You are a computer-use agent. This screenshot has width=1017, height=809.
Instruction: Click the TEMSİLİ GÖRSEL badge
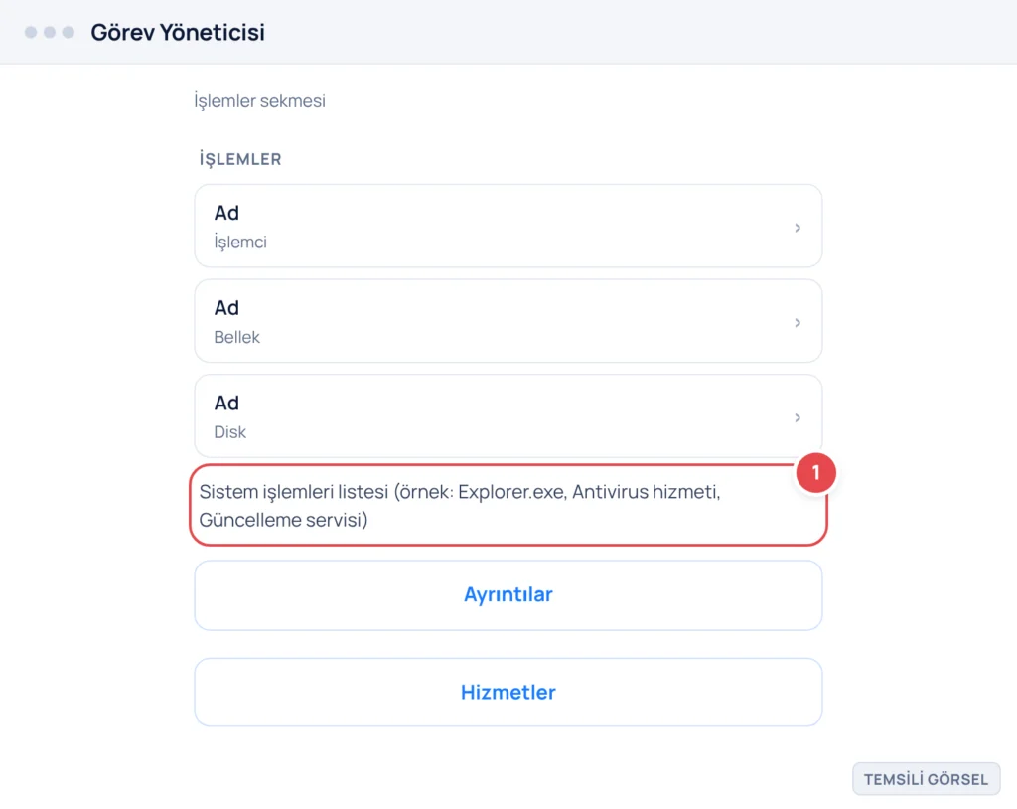coord(927,779)
